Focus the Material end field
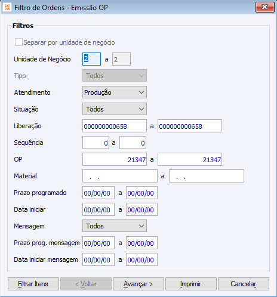 point(207,176)
